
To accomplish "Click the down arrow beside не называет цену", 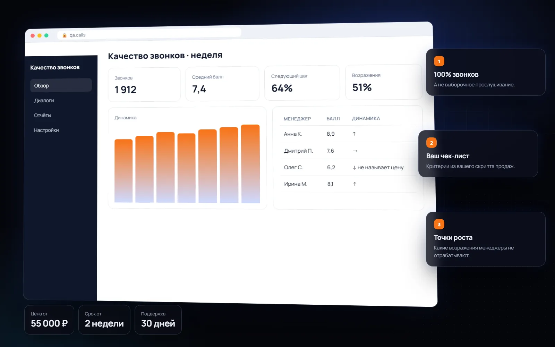I will click(x=354, y=168).
